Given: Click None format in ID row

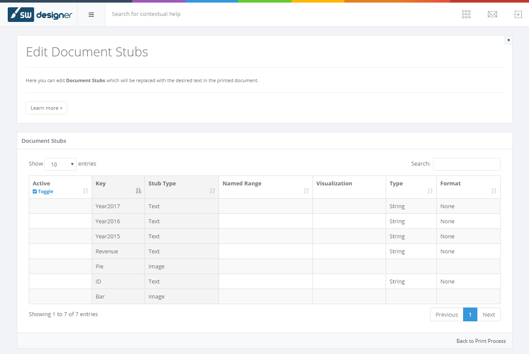Looking at the screenshot, I should click(x=447, y=281).
